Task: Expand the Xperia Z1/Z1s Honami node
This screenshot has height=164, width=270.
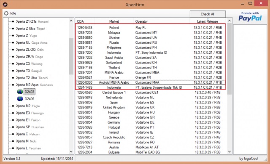Action: tap(13, 21)
